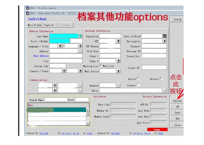Click the globe icon beside Last Name
Image resolution: width=204 pixels, height=145 pixels.
pyautogui.click(x=81, y=36)
